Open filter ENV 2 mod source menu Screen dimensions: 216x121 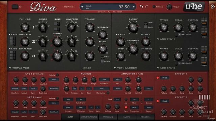[120, 34]
